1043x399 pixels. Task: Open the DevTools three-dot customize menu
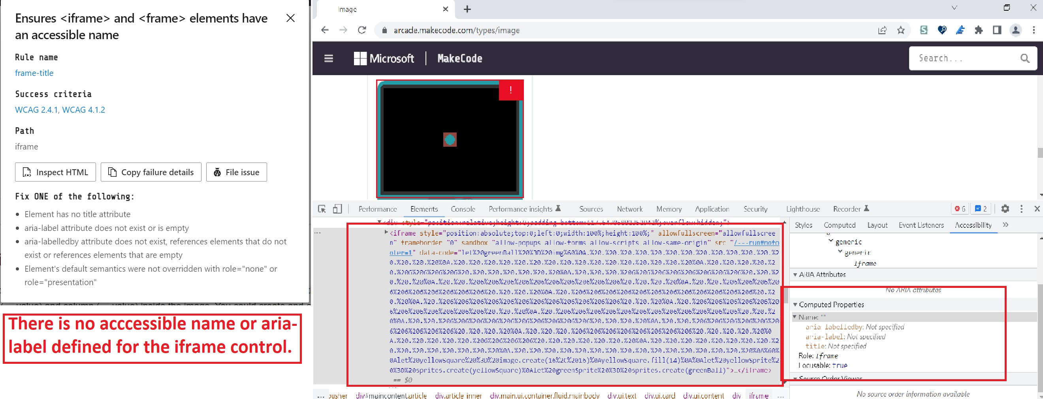1022,209
